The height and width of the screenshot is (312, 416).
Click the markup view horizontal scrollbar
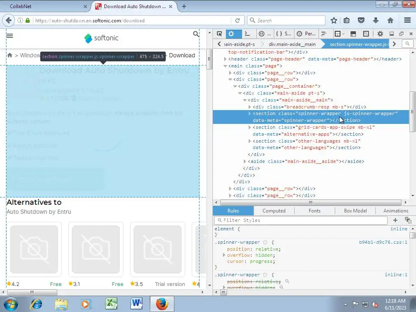click(310, 202)
